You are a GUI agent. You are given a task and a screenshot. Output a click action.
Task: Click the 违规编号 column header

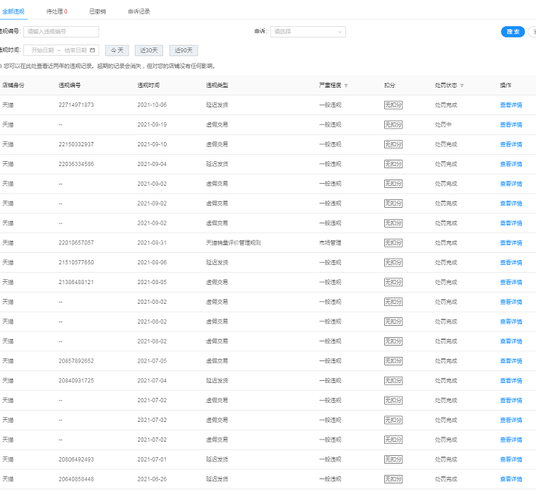[70, 86]
